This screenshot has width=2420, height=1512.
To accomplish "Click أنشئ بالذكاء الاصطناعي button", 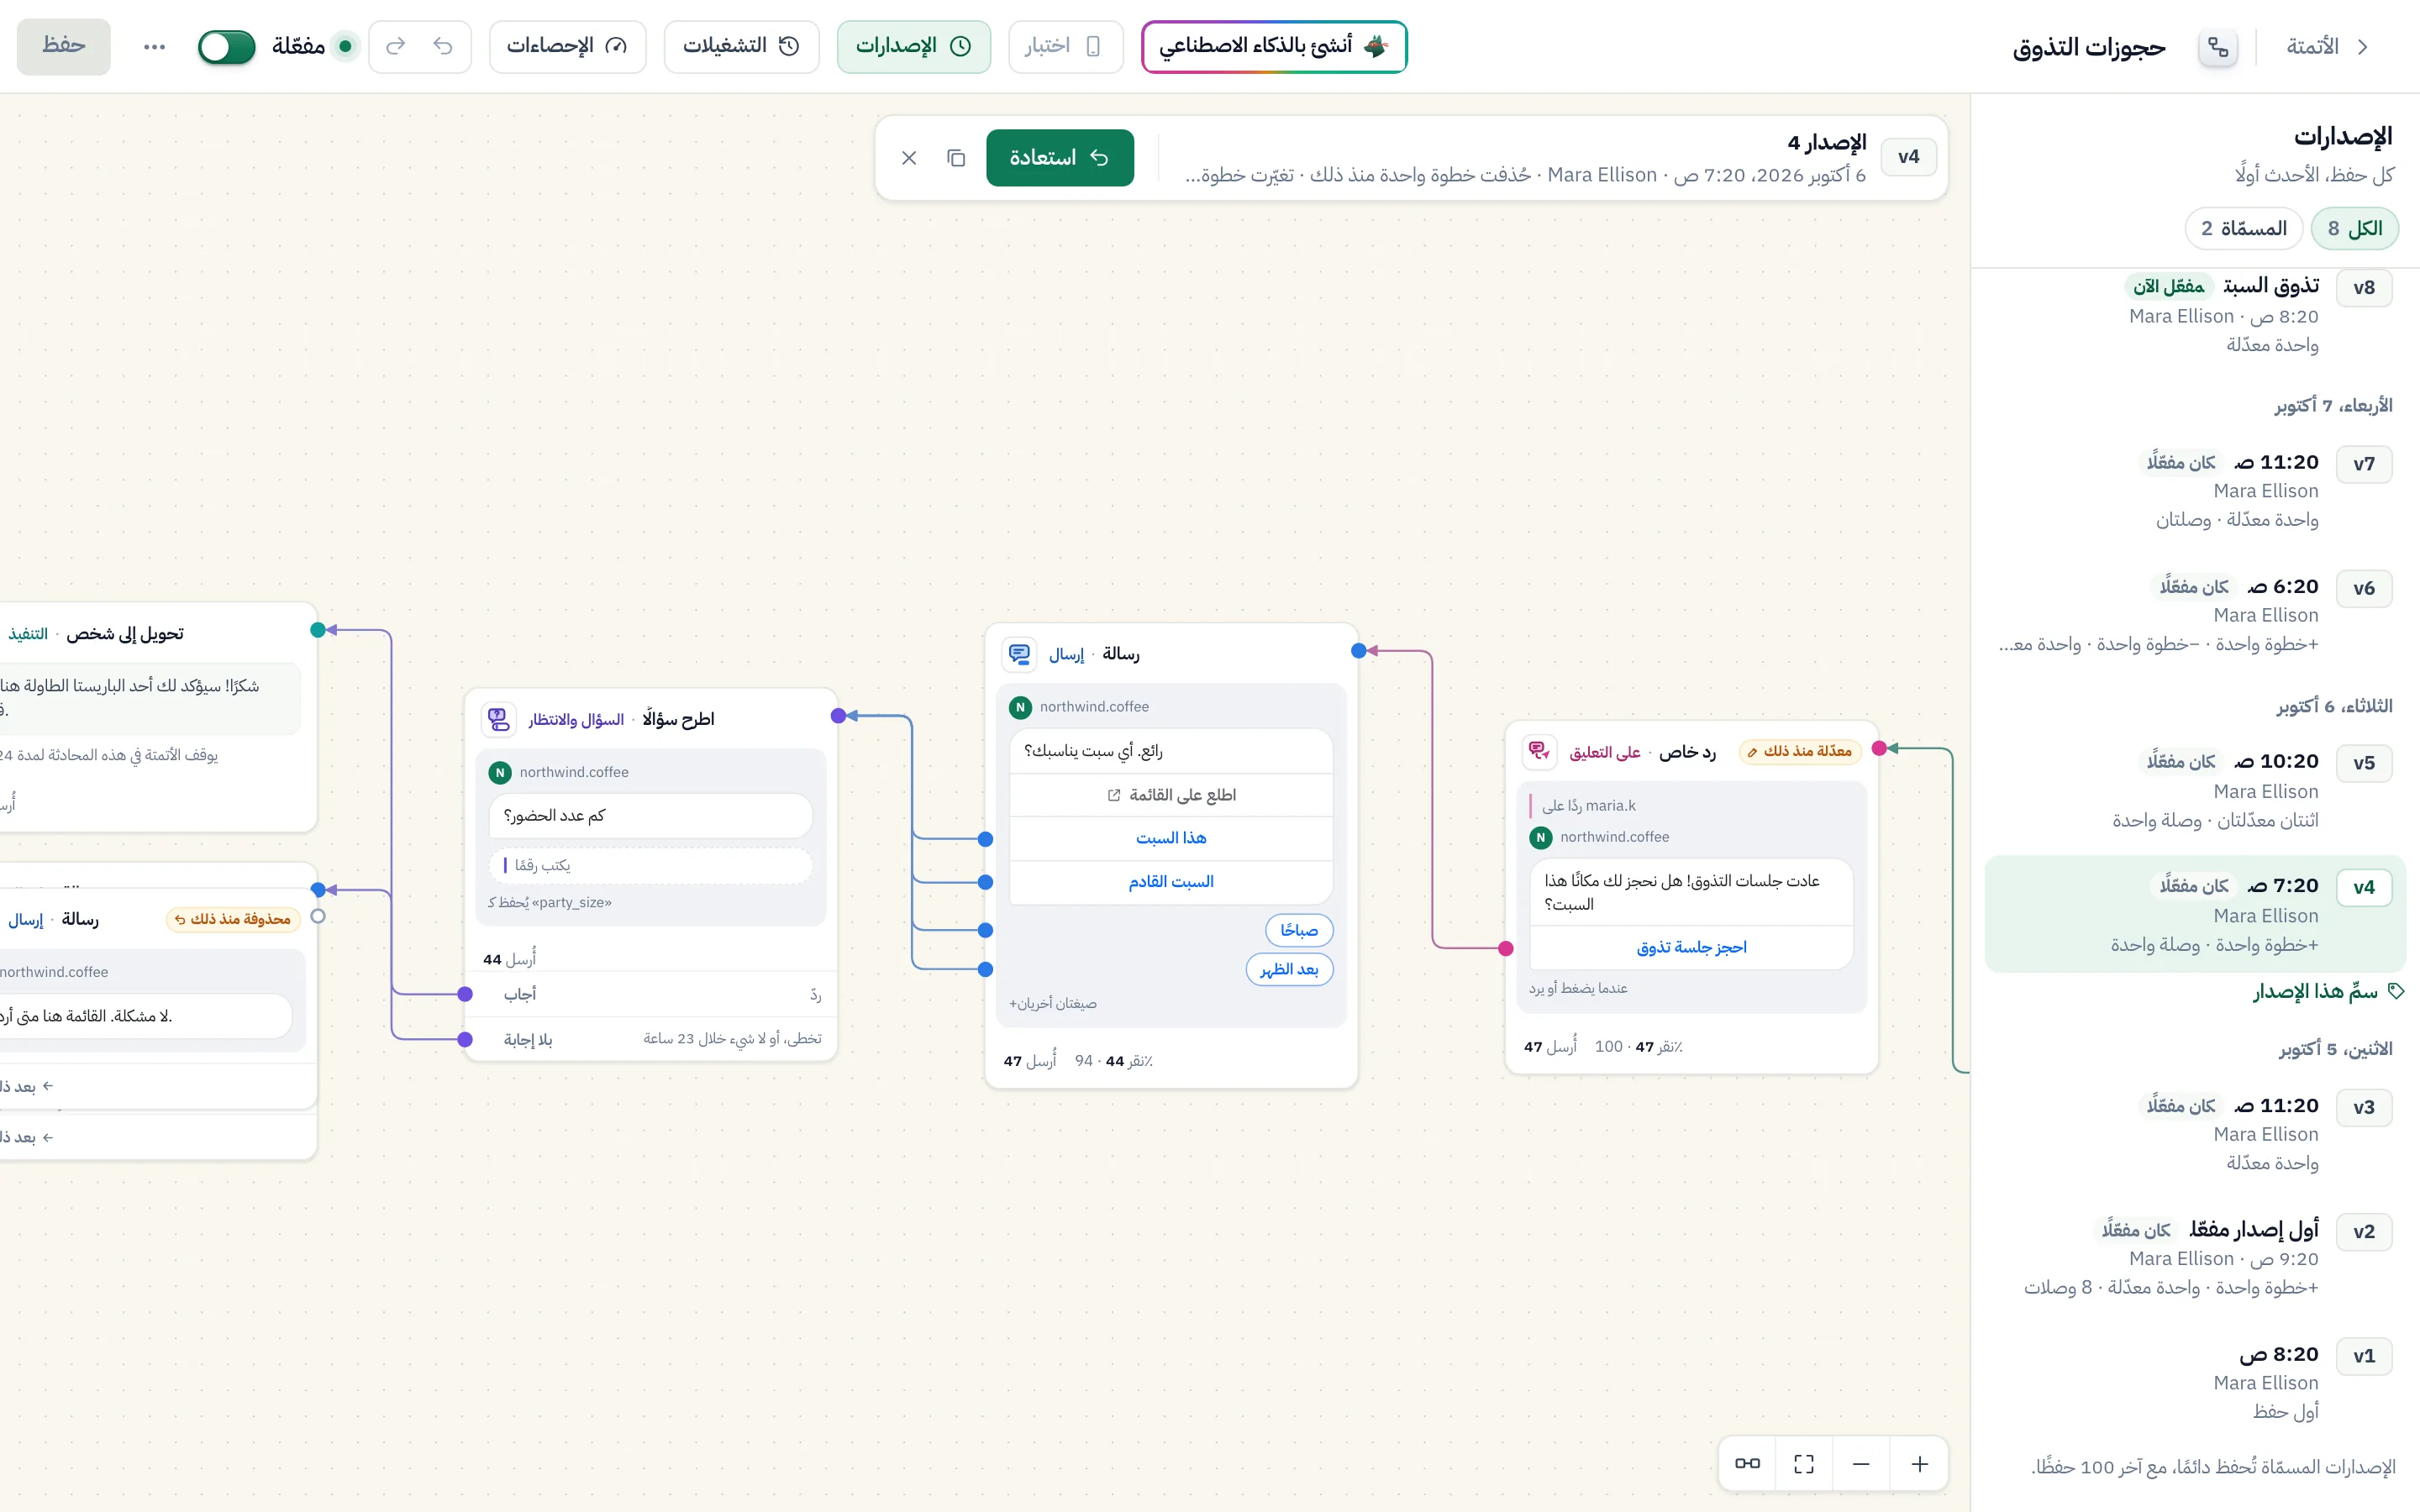I will pos(1274,46).
